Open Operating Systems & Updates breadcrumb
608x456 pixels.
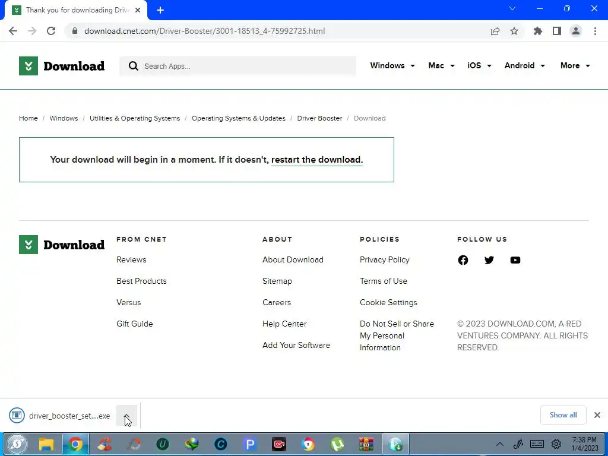click(x=239, y=118)
